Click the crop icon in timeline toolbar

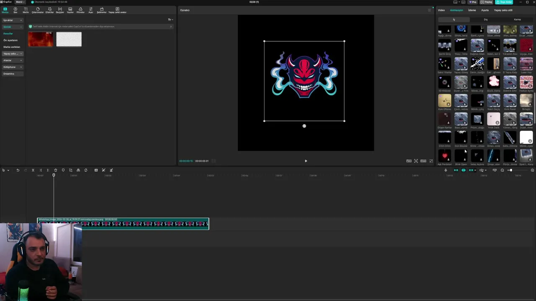pos(71,170)
